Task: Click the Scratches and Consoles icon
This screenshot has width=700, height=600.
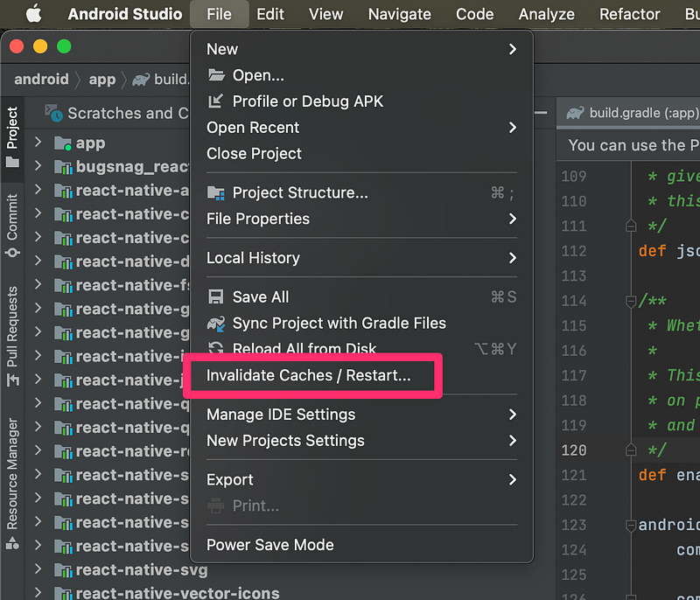Action: click(x=54, y=114)
